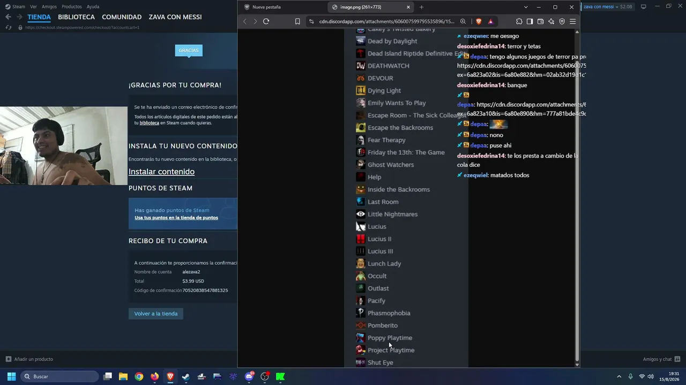Click Poppy Playtime list entry
The image size is (686, 385).
pyautogui.click(x=390, y=338)
